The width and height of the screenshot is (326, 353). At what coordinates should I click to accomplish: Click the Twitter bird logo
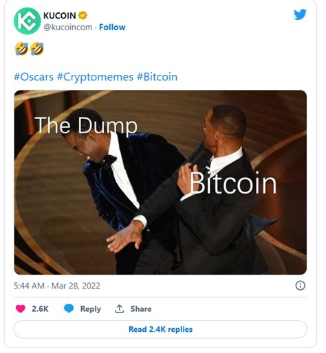point(300,14)
